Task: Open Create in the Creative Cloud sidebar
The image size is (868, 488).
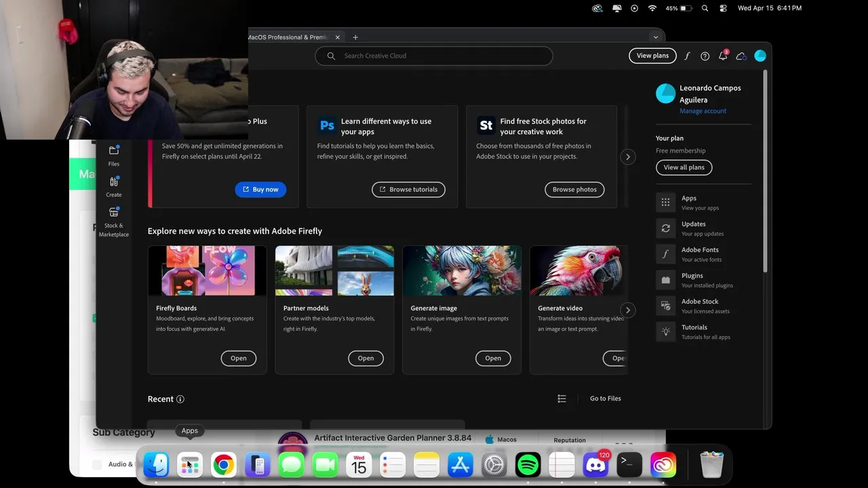Action: [x=114, y=187]
